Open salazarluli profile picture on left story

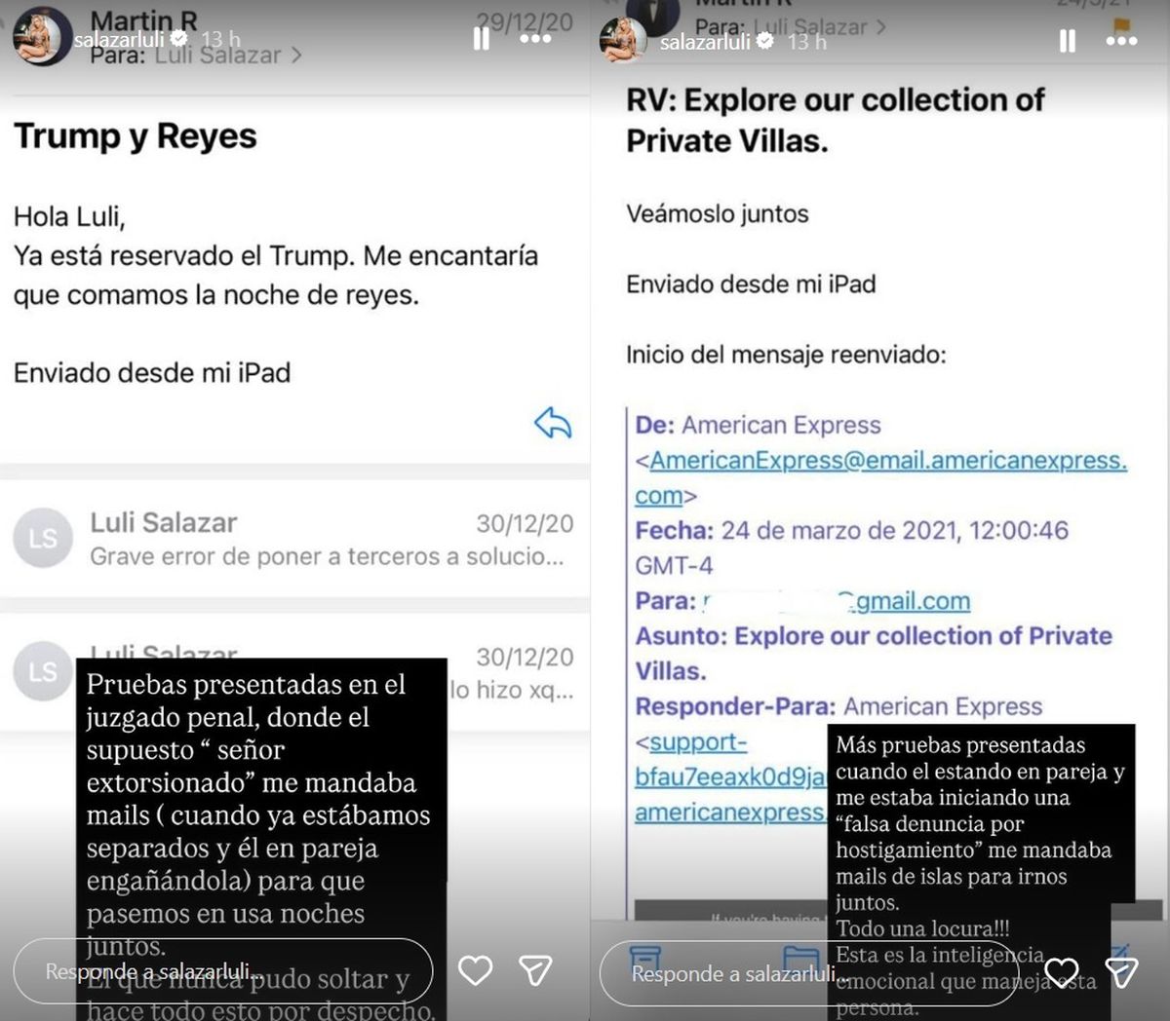tap(41, 37)
